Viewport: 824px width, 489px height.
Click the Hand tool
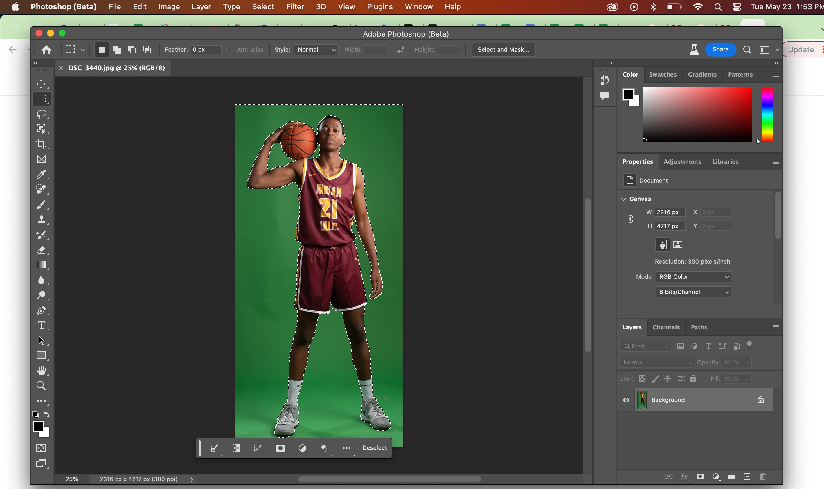[x=41, y=371]
